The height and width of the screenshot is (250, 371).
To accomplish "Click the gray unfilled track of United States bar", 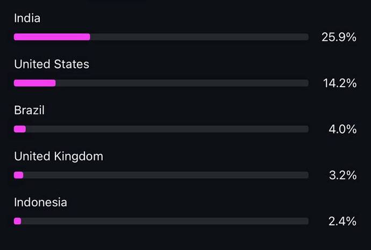I will [182, 83].
